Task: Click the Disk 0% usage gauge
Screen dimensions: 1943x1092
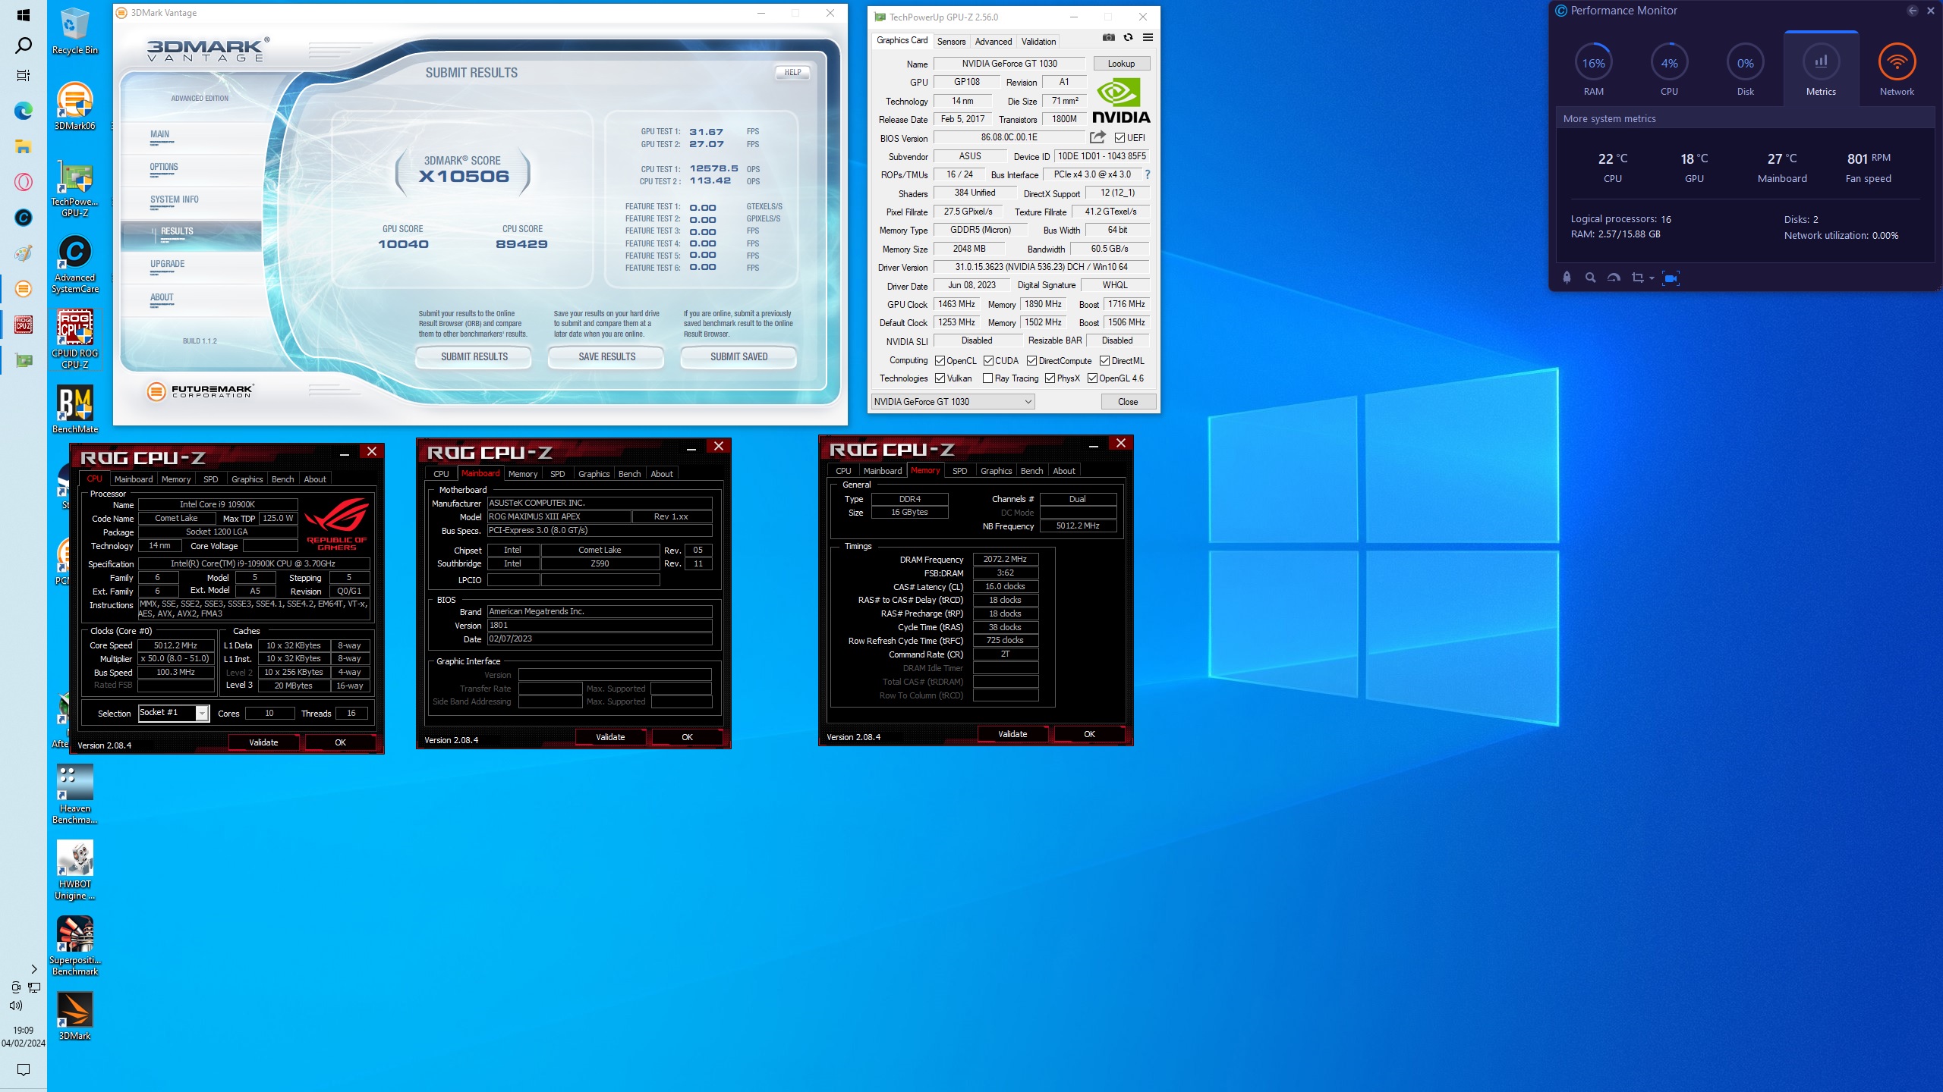Action: tap(1745, 63)
